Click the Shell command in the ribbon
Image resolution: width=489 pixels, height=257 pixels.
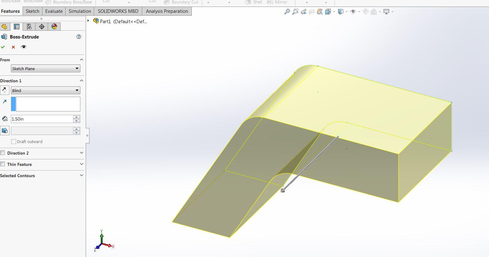point(254,2)
